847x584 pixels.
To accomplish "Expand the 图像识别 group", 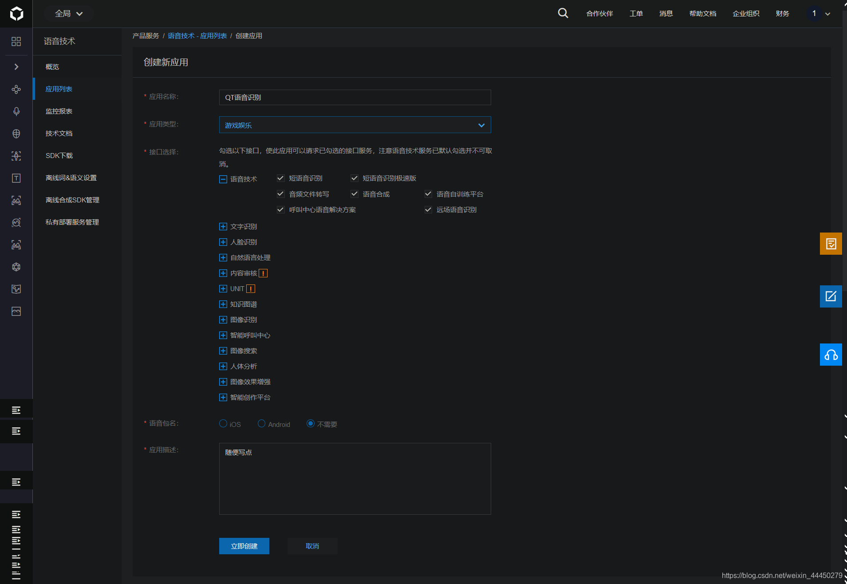I will [x=223, y=320].
